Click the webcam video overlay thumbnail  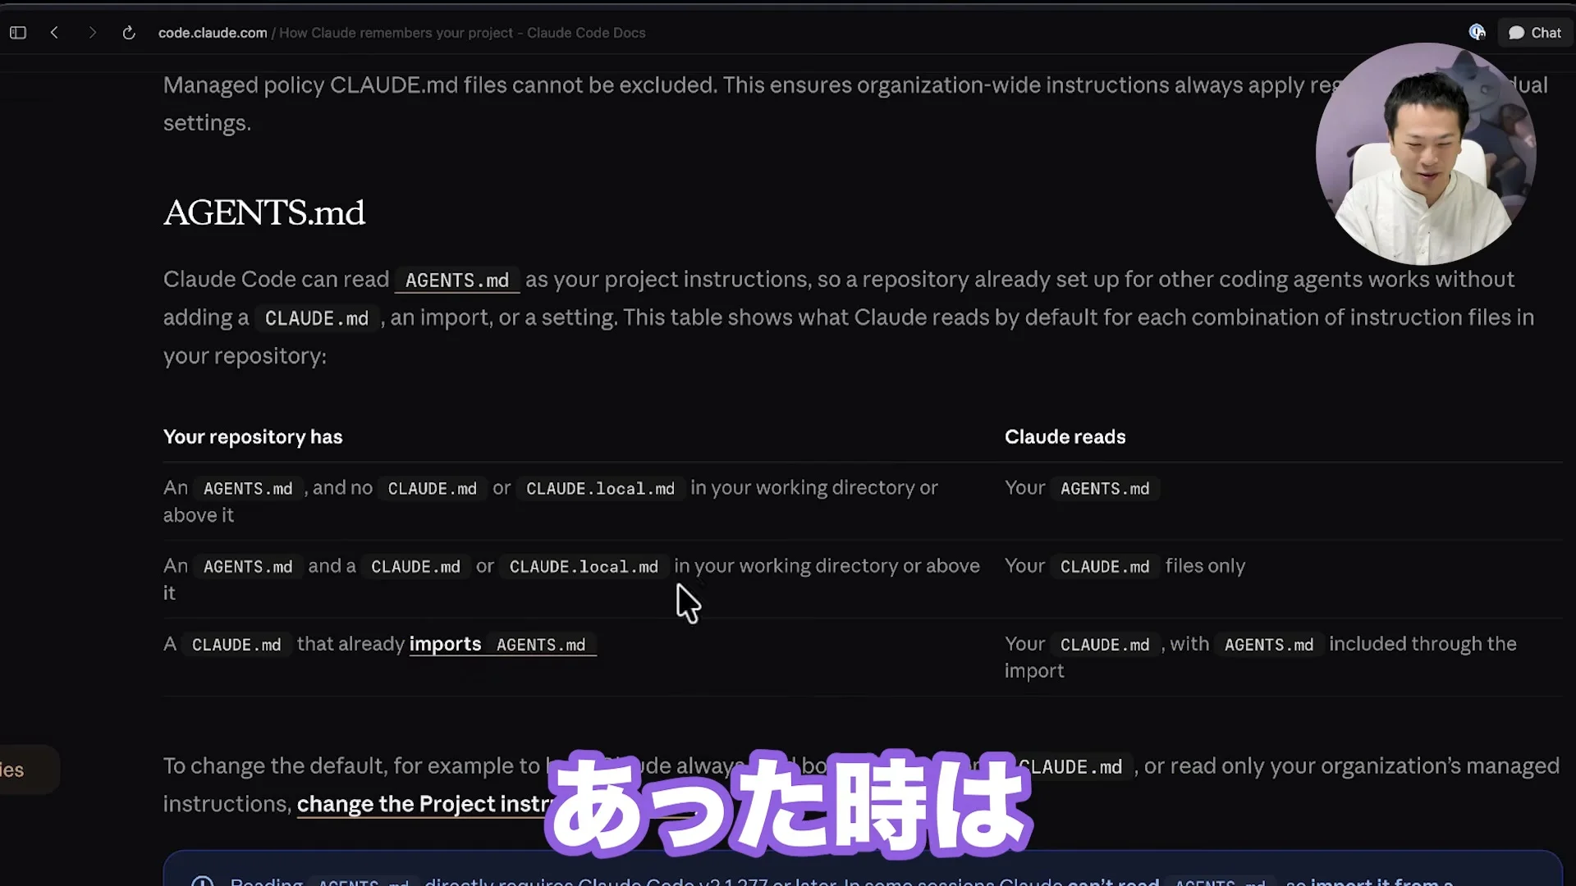click(x=1426, y=154)
